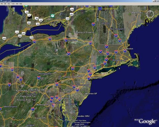Click the green route 7 shield
This screenshot has height=127, width=159.
pos(53,16)
